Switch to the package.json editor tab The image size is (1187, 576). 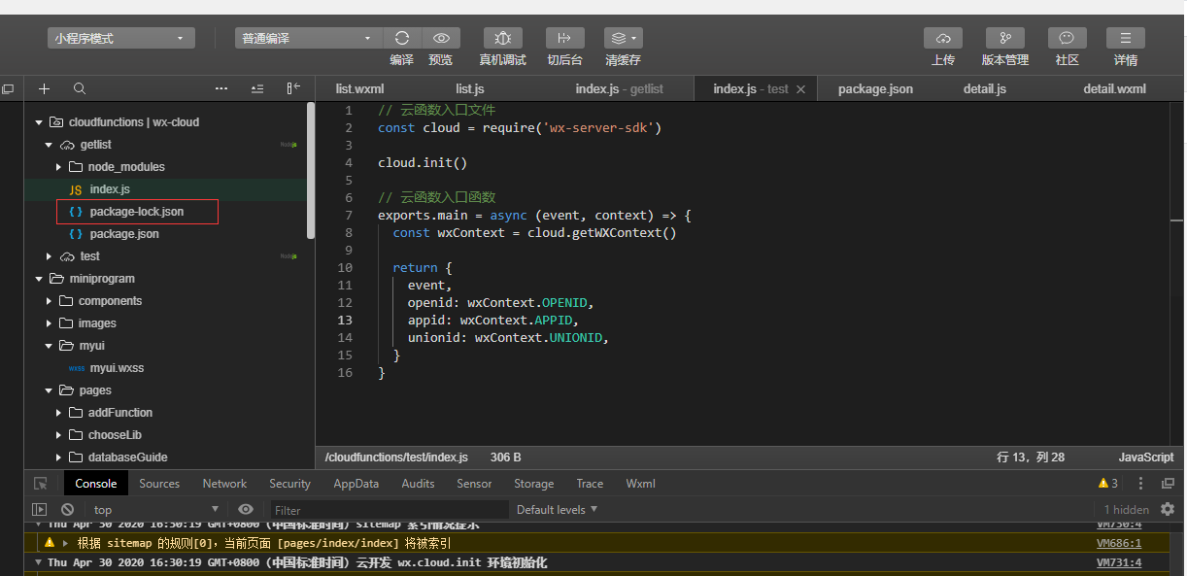[875, 88]
